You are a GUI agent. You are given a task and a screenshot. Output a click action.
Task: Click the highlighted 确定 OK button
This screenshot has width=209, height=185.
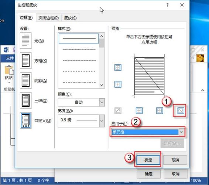pyautogui.click(x=148, y=160)
